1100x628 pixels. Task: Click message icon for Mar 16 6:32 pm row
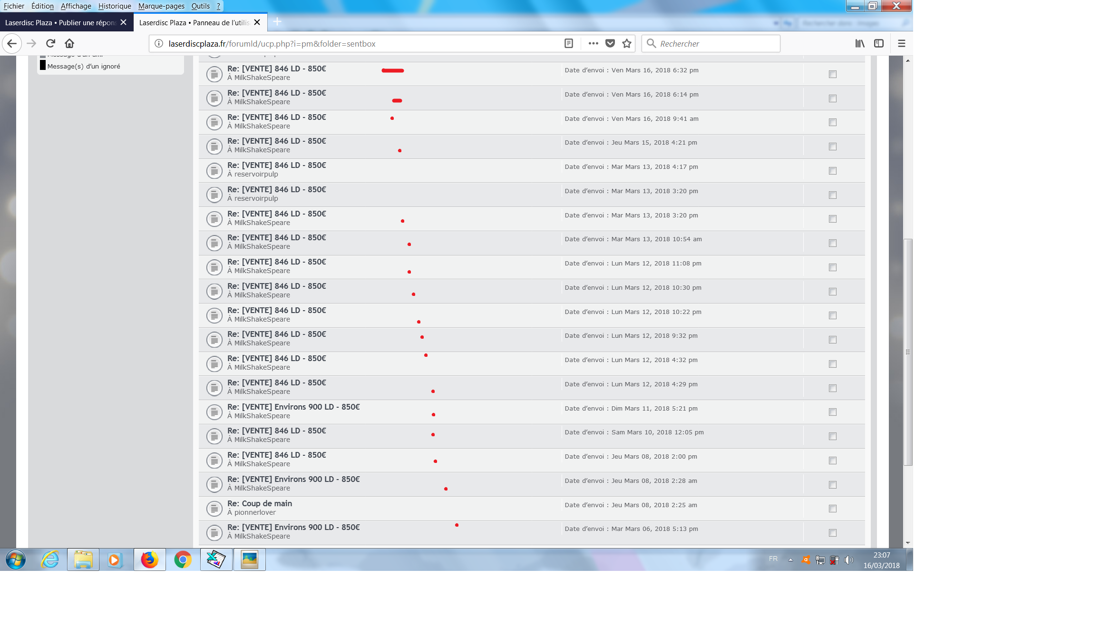[x=214, y=74]
